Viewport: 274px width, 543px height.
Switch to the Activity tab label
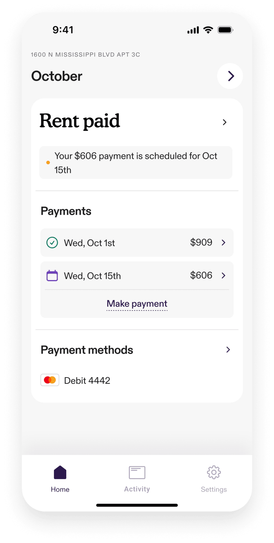tap(137, 489)
